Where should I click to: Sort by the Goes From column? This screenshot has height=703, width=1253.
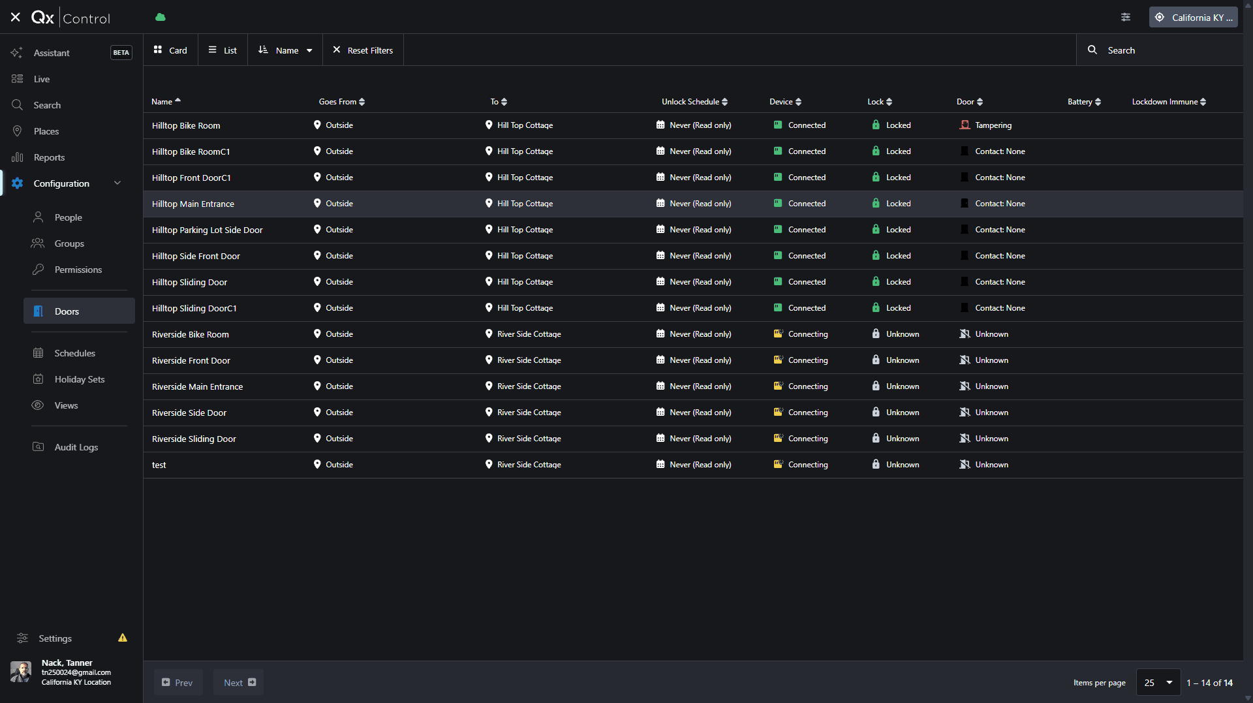tap(342, 102)
